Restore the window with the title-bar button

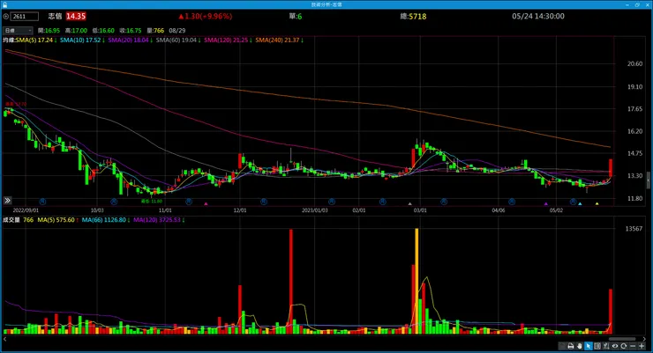[637, 4]
